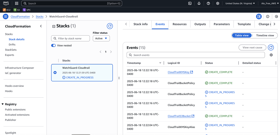Open Stack details in sidebar
This screenshot has width=280, height=135.
coord(17,39)
